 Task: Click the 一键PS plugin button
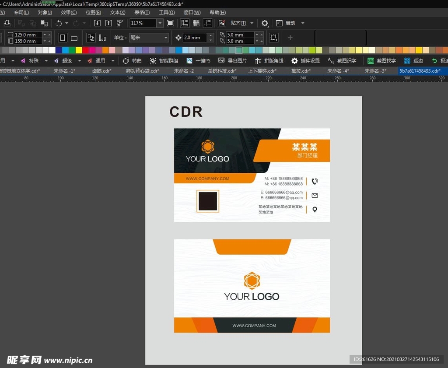coord(199,61)
